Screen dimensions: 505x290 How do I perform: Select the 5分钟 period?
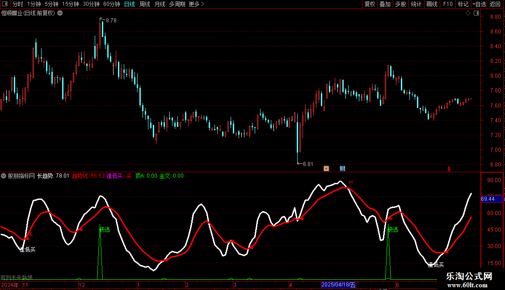[x=51, y=4]
